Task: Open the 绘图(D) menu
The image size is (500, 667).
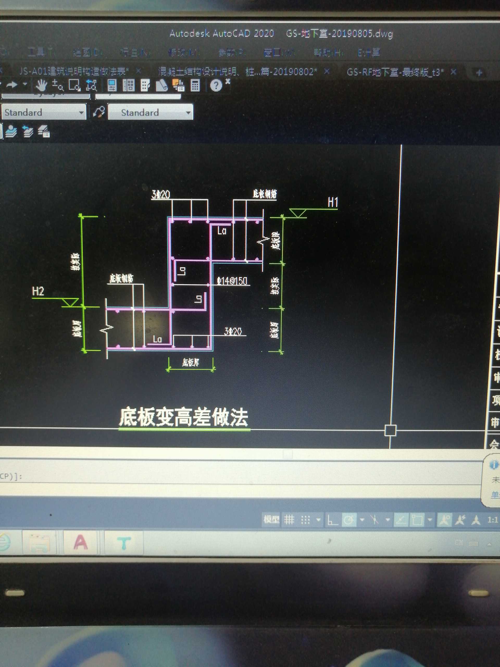Action: [x=87, y=53]
